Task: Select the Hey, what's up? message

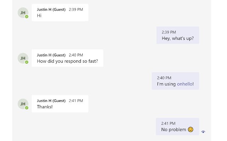Action: 178,35
